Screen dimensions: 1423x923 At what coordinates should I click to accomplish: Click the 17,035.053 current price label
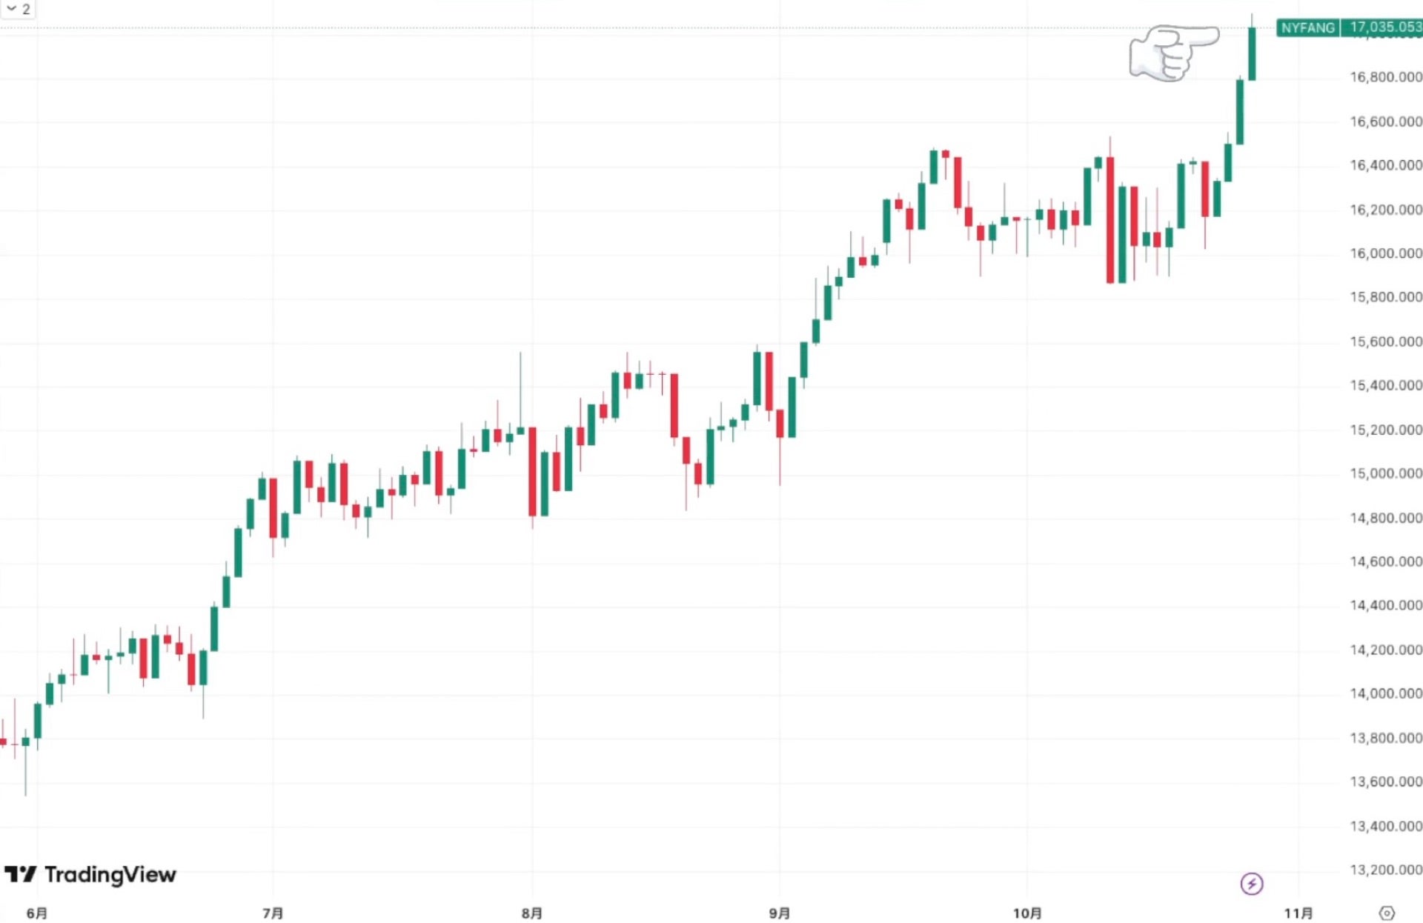pyautogui.click(x=1384, y=28)
